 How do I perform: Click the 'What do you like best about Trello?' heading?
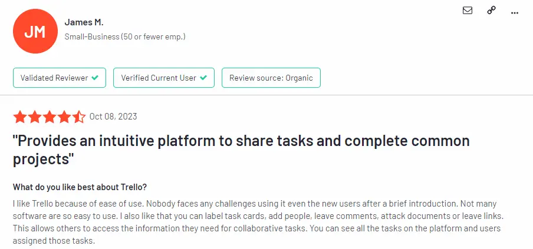(x=80, y=187)
